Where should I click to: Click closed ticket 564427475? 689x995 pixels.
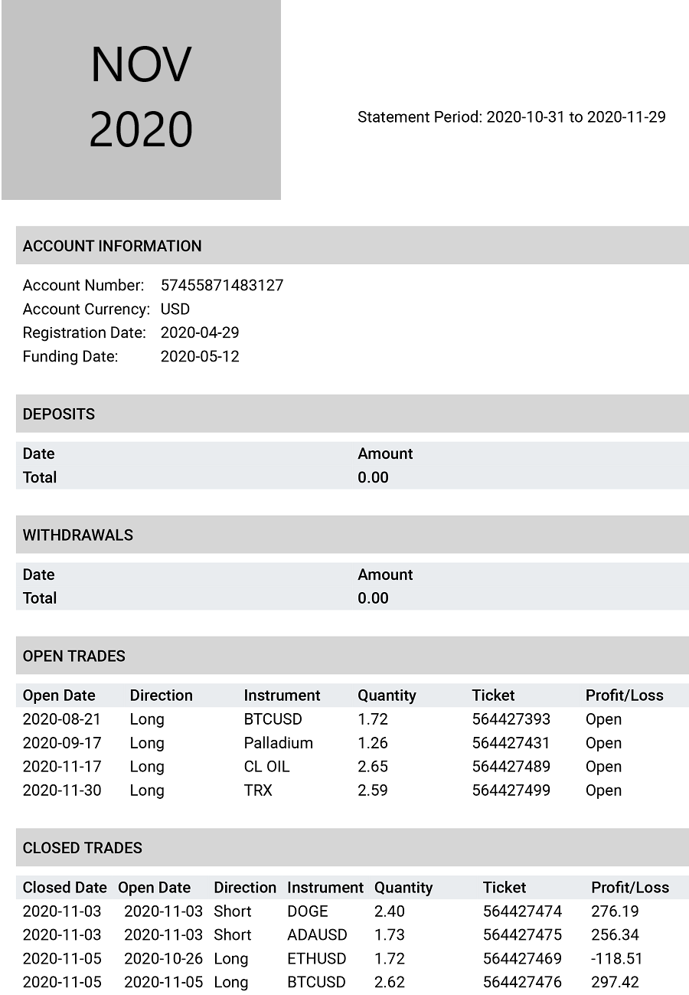coord(522,935)
